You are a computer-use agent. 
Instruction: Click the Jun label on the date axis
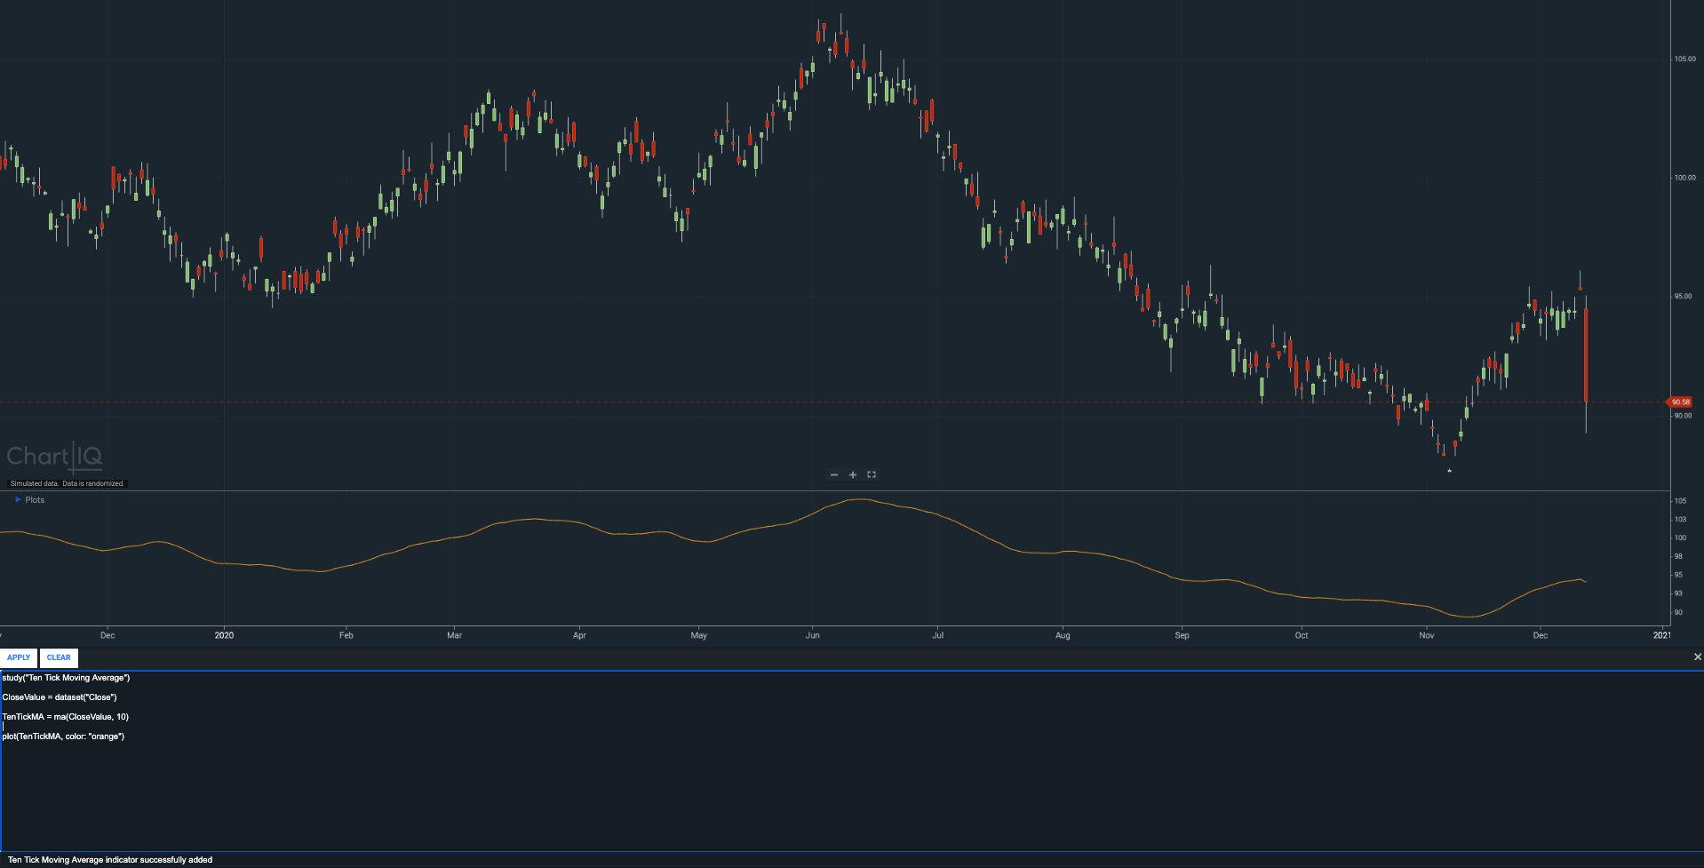(812, 635)
